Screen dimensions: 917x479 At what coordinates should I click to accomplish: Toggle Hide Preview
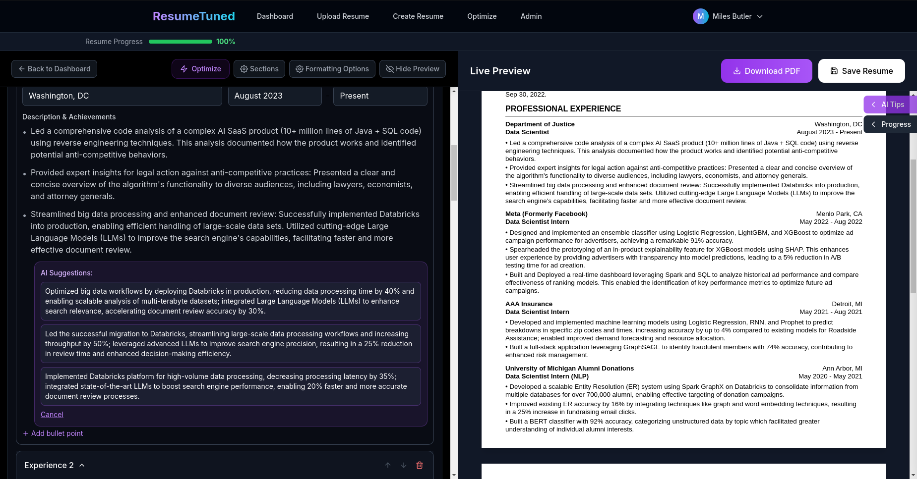pos(412,69)
